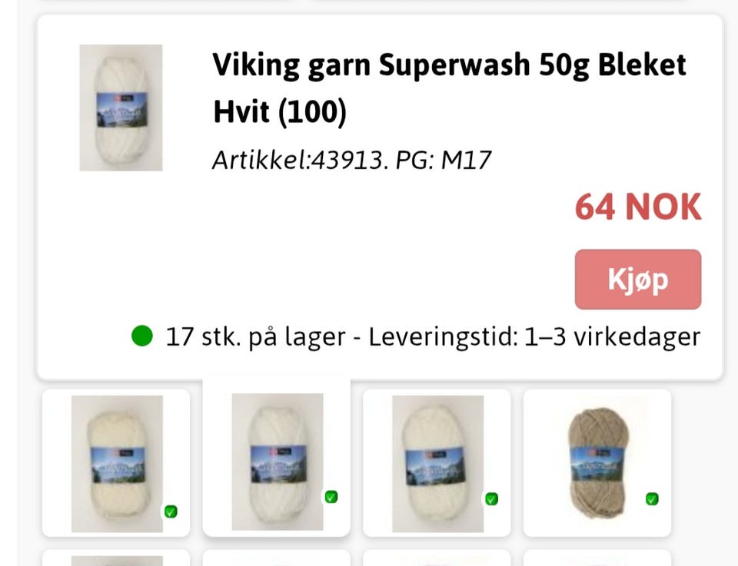
Task: Click the red Kjøp button
Action: 638,280
